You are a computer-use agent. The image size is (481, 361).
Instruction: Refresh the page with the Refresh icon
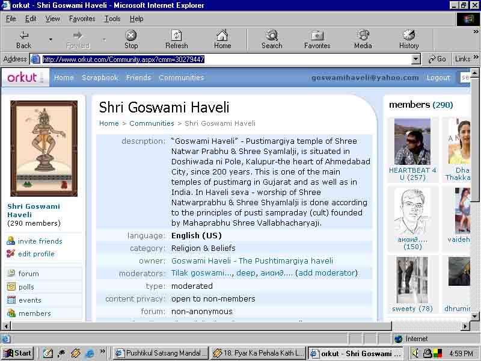click(x=176, y=35)
